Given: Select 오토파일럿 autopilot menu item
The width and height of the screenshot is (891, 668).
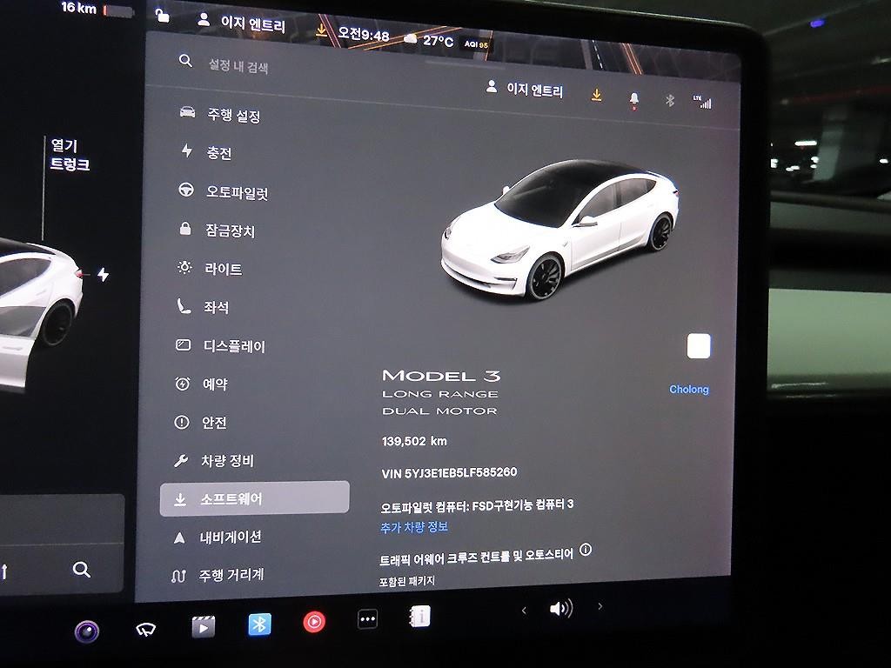Looking at the screenshot, I should click(224, 191).
